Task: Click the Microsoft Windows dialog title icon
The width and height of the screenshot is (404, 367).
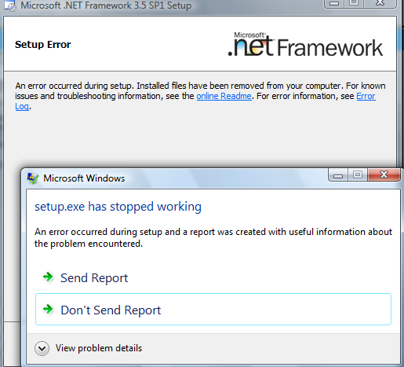Action: click(33, 178)
